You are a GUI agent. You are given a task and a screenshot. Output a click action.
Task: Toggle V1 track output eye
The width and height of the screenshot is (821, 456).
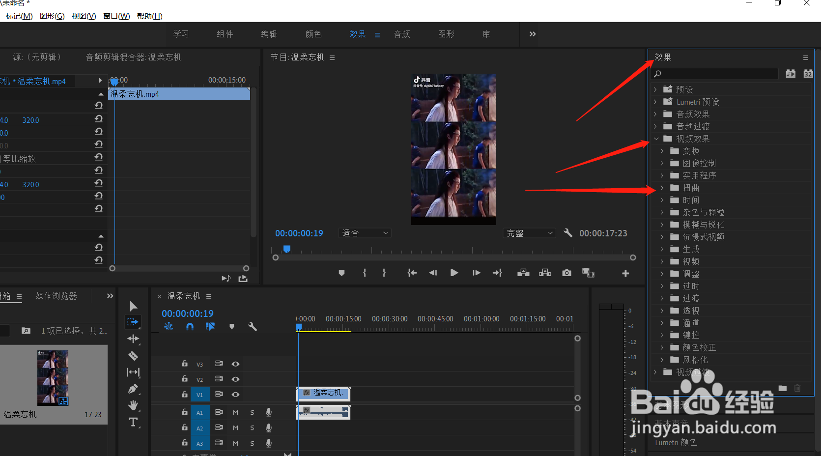pyautogui.click(x=236, y=395)
